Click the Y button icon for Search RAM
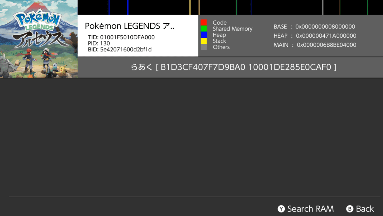Screen dimensions: 383x216 coord(281,209)
